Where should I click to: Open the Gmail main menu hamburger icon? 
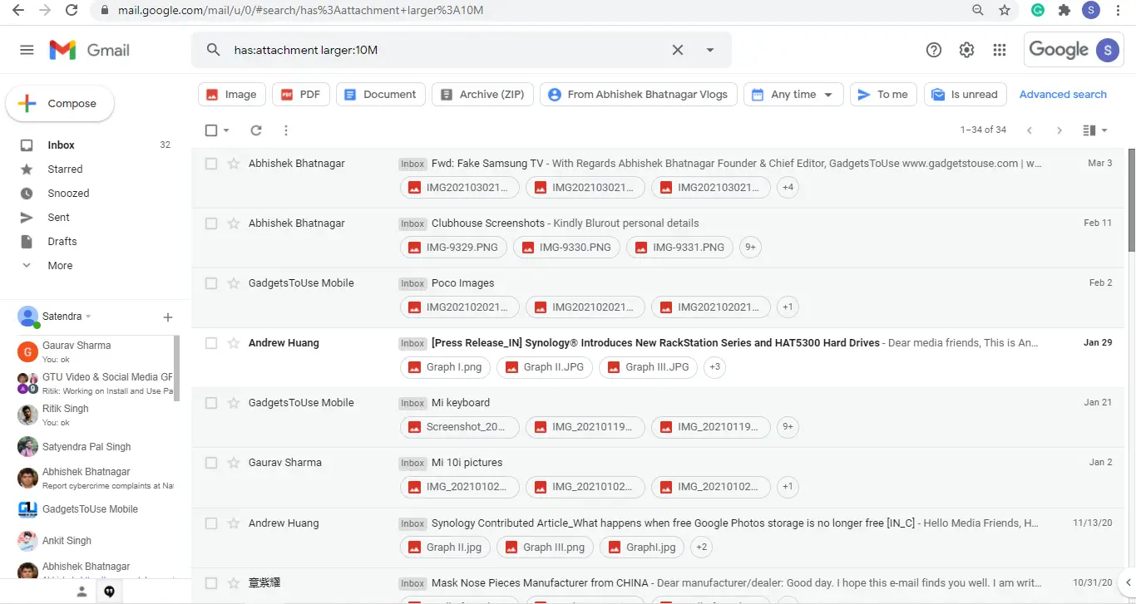[x=27, y=50]
